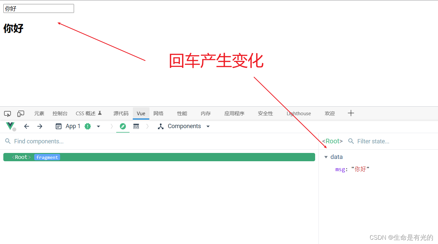The image size is (438, 244).
Task: Click the fragment tag badge
Action: pos(47,157)
